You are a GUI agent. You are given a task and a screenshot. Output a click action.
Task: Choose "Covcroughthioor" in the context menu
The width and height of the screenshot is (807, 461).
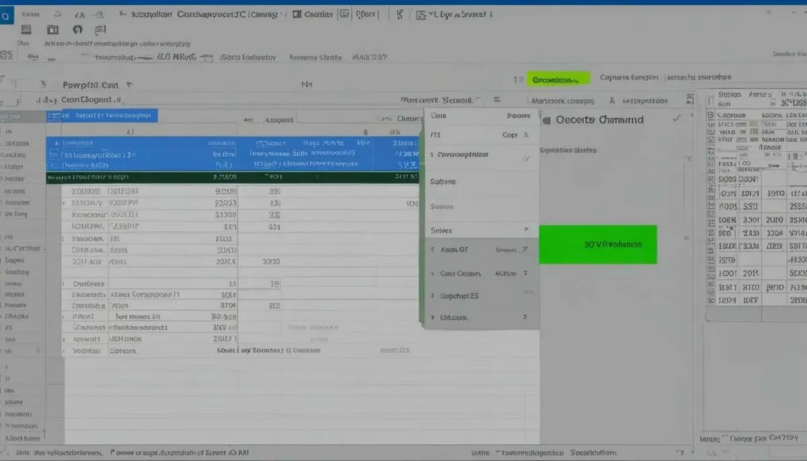coord(463,155)
